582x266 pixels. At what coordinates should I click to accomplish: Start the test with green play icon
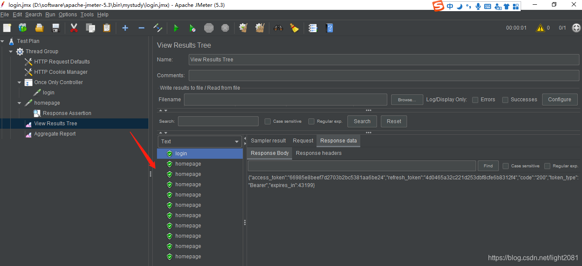(176, 28)
